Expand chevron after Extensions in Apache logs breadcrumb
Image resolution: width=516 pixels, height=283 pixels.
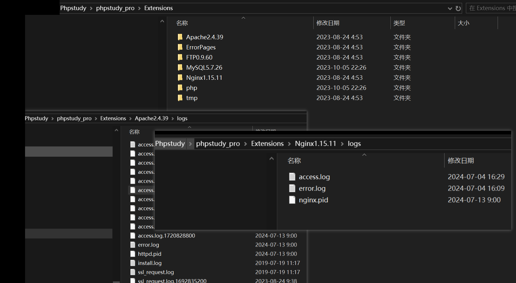(x=130, y=118)
